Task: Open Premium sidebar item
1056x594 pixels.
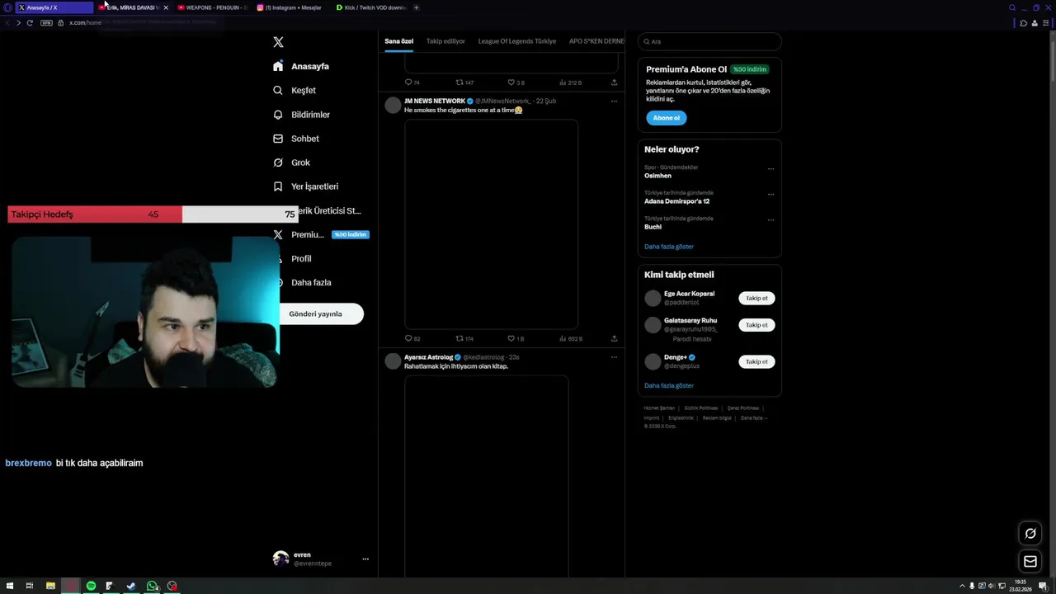Action: click(x=321, y=234)
